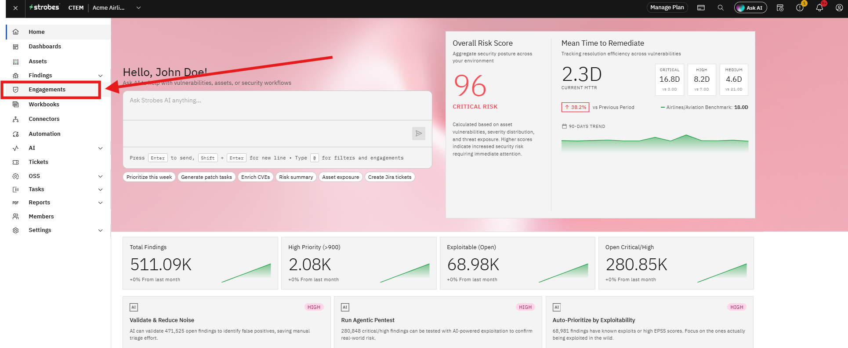848x348 pixels.
Task: Open the search magnifier icon in top bar
Action: (721, 7)
